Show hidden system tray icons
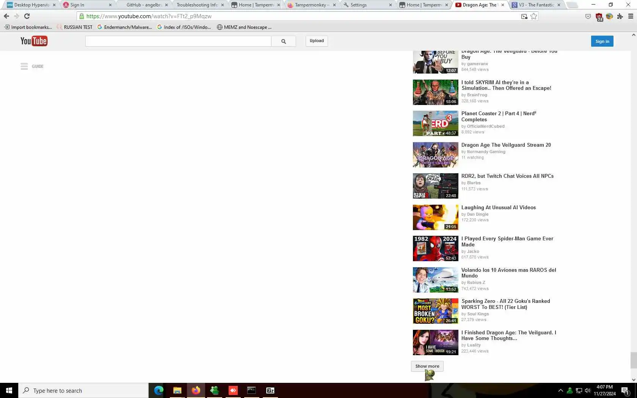 pos(561,390)
